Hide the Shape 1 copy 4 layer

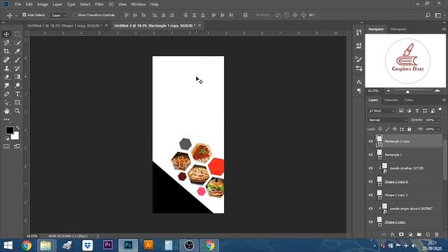point(370,182)
